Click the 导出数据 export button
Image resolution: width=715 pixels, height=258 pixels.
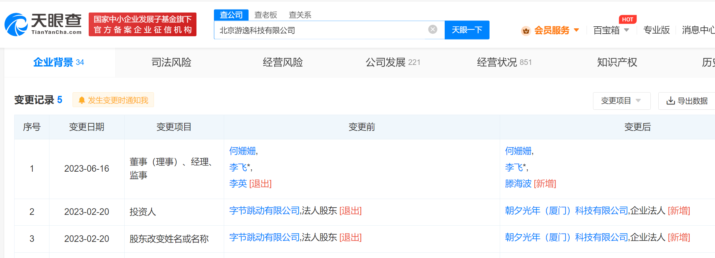[687, 101]
